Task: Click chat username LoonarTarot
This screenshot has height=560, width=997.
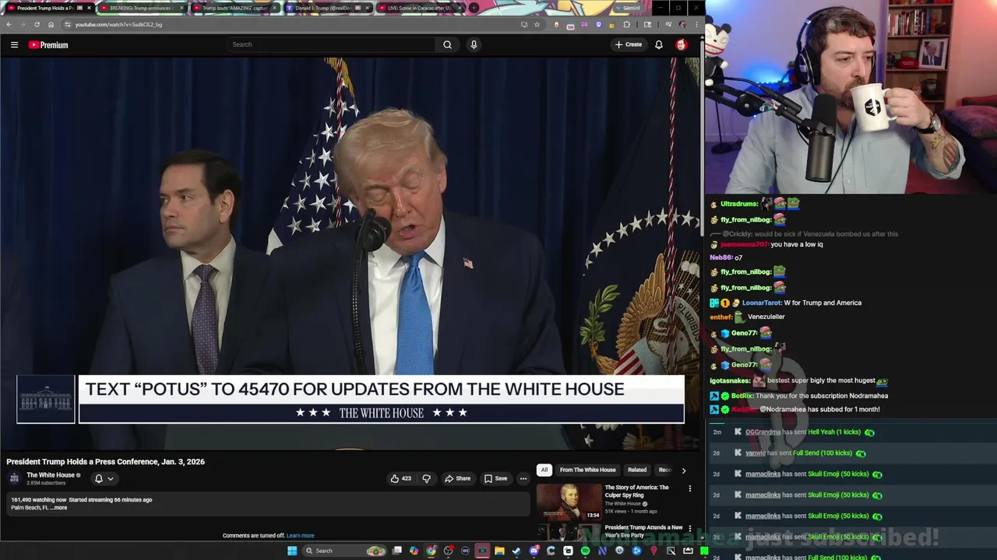Action: (762, 303)
